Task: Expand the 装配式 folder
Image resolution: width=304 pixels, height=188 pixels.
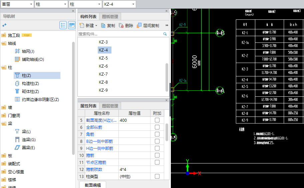Action: pyautogui.click(x=4, y=164)
